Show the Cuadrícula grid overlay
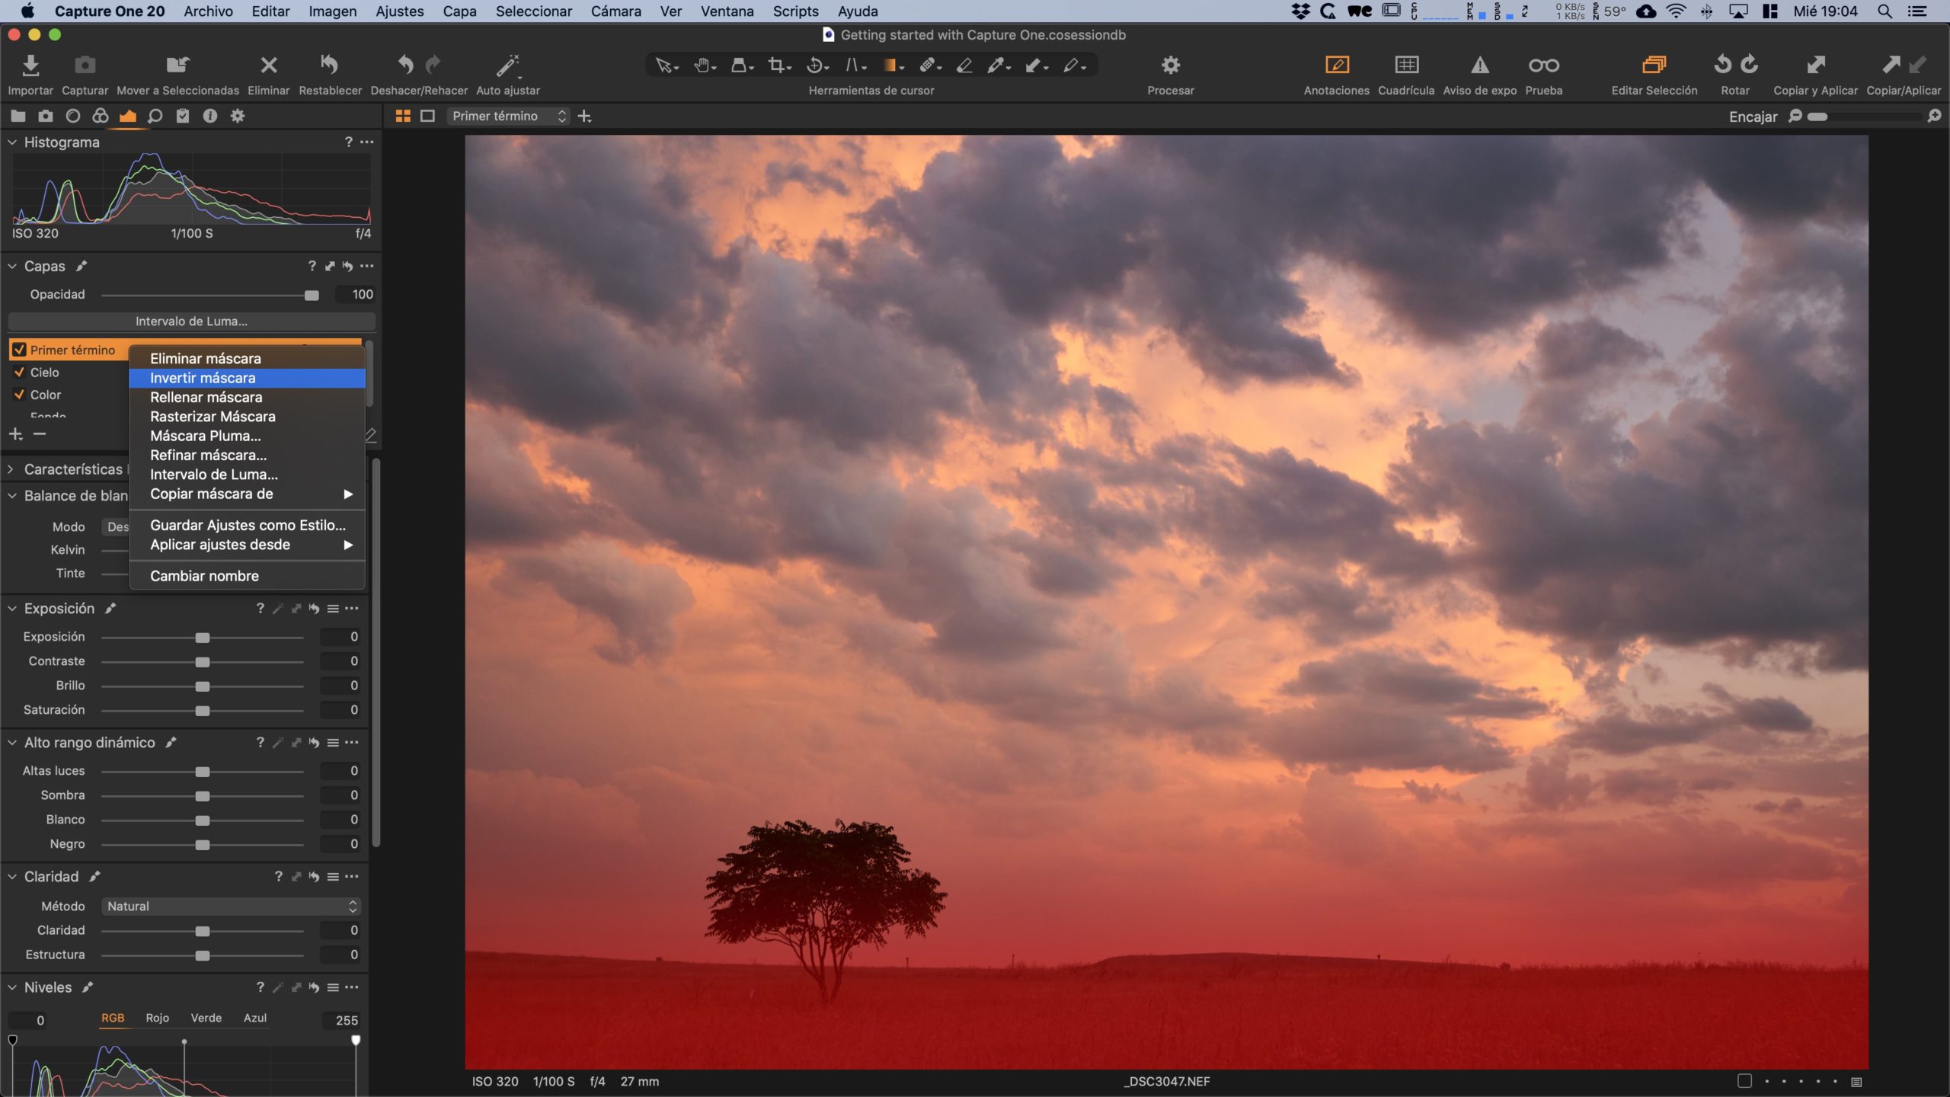 point(1406,66)
